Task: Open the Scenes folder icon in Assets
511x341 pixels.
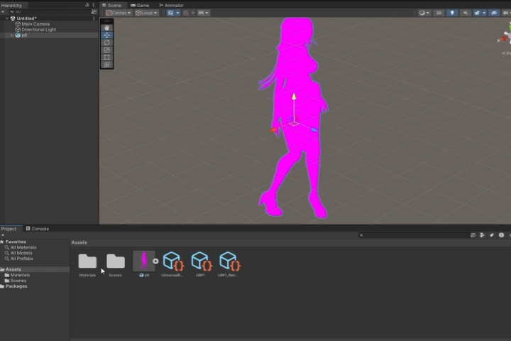Action: coord(116,261)
